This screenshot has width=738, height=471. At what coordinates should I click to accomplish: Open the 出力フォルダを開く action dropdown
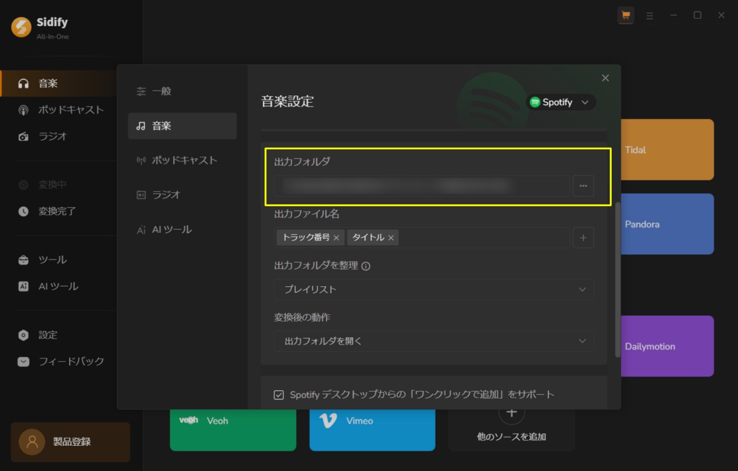434,341
